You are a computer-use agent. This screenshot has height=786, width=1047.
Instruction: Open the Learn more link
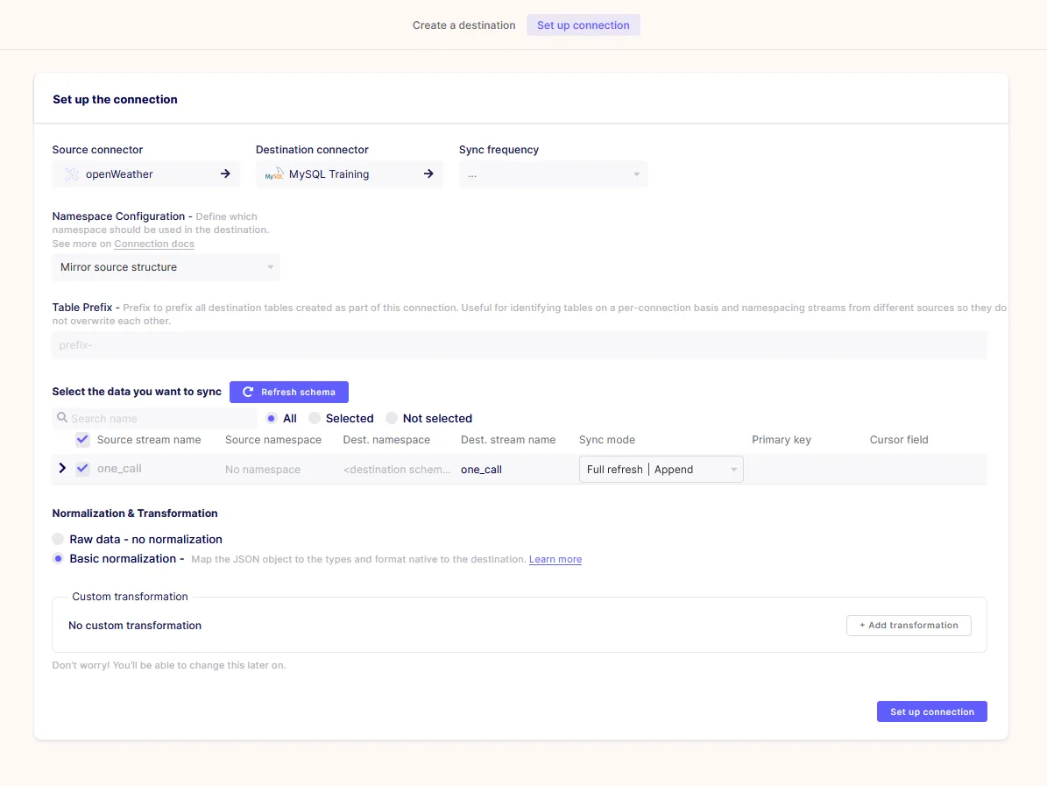pos(555,560)
